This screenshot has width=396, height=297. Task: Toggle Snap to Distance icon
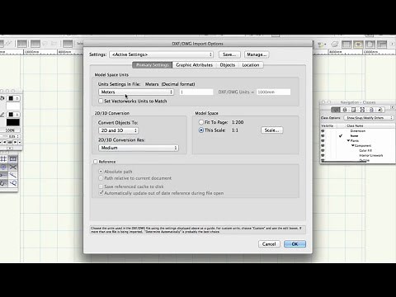coord(12,175)
